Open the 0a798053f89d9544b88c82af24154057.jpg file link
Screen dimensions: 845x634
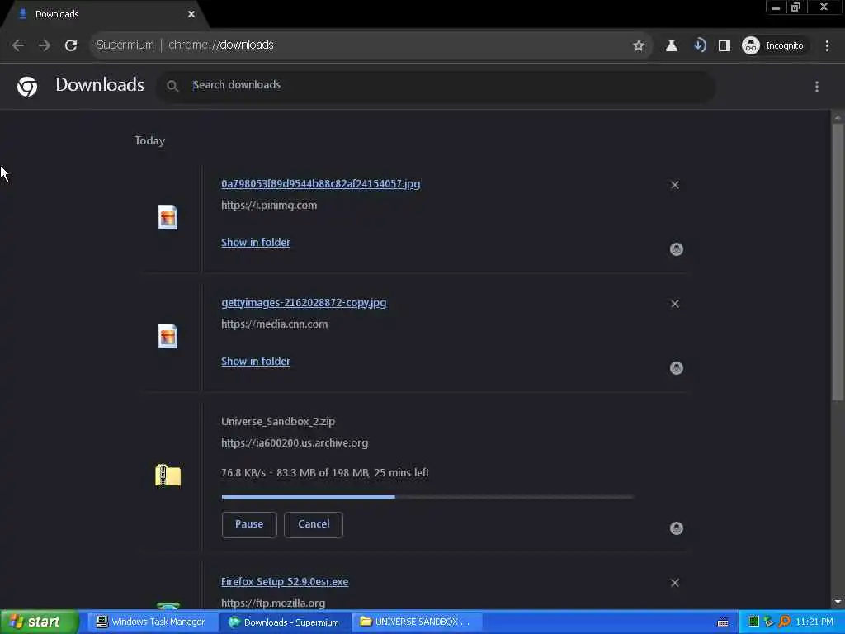click(321, 184)
